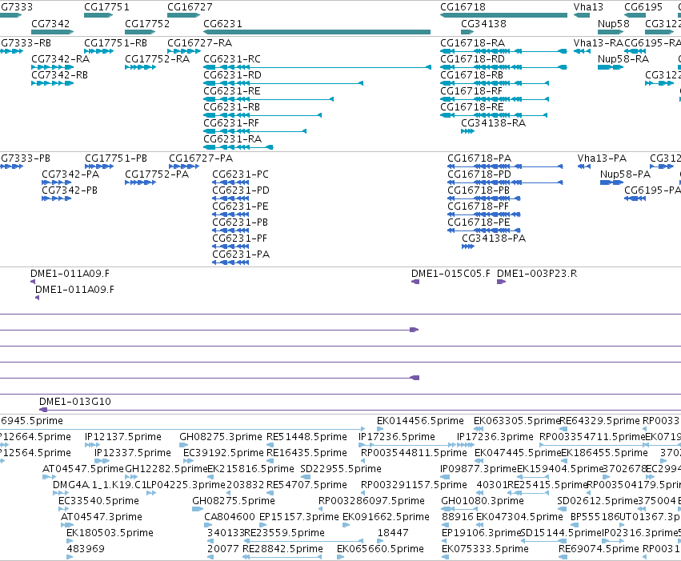681x561 pixels.
Task: Click the CG16727 gene label
Action: (190, 7)
